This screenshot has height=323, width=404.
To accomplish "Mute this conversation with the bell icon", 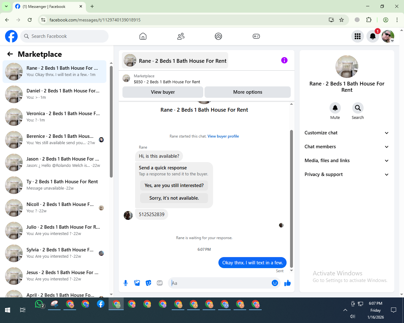I will click(x=335, y=108).
